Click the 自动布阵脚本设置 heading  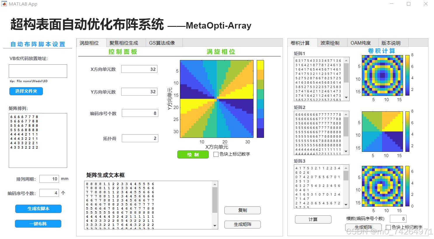click(38, 44)
